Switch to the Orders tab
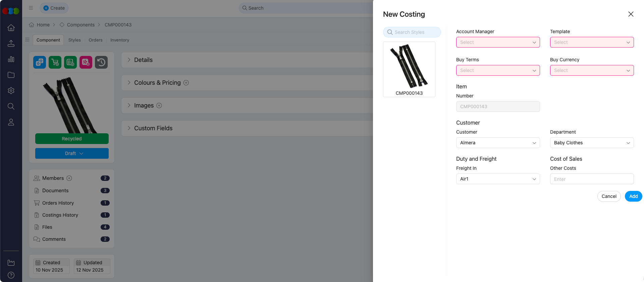This screenshot has width=644, height=282. [x=96, y=40]
